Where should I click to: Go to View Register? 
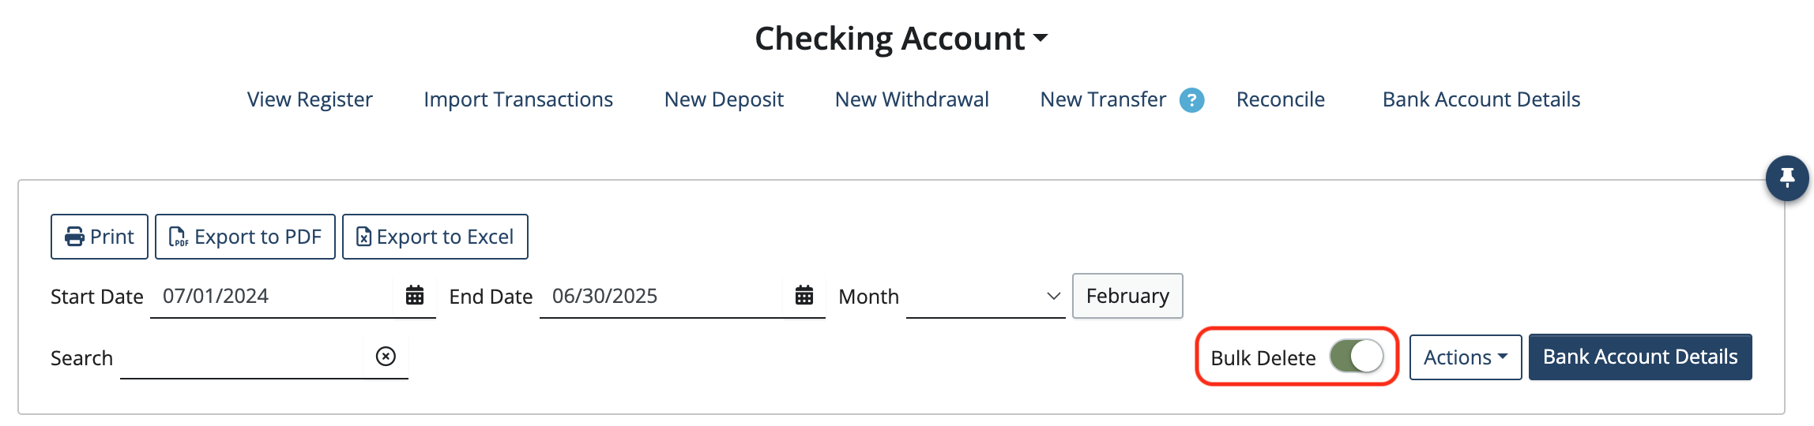(310, 99)
